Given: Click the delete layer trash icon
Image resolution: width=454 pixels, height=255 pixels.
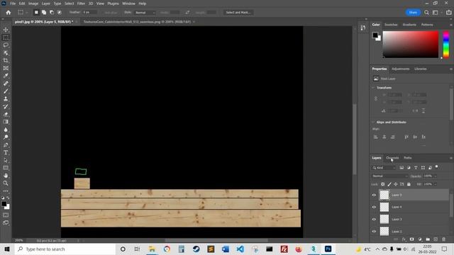Looking at the screenshot, I should (443, 239).
